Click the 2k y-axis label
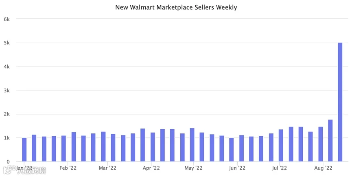Image resolution: width=352 pixels, height=177 pixels. [x=7, y=114]
